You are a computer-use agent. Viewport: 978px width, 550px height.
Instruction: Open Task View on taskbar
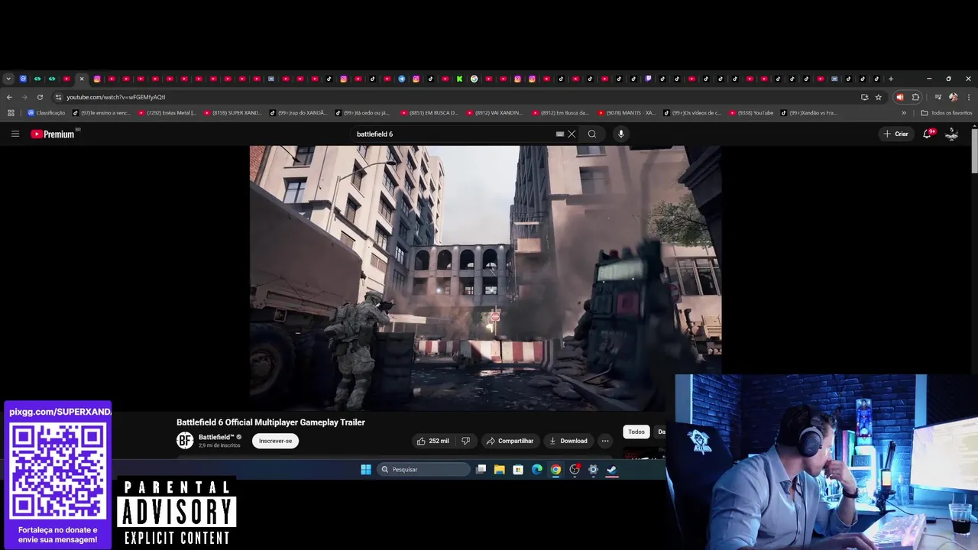click(481, 469)
